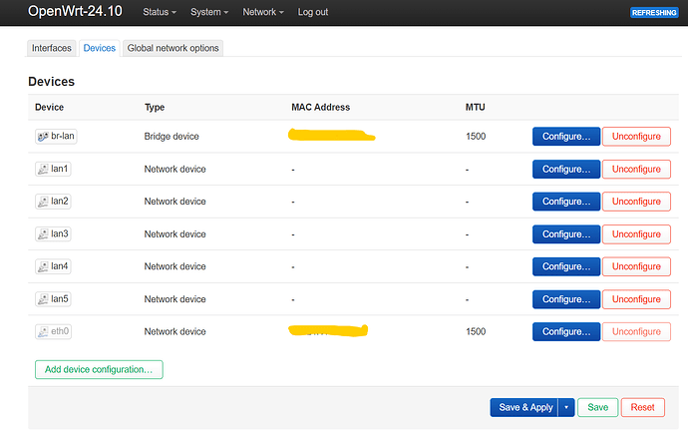Click the lan5 network device icon
688x440 pixels.
click(43, 299)
